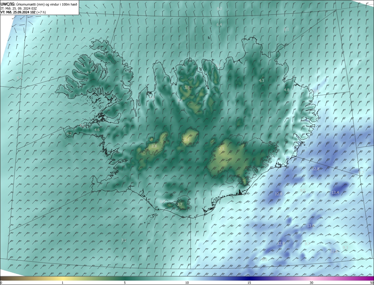The height and width of the screenshot is (285, 374).
Task: Click the 10 label on the color scale
Action: pos(187,283)
